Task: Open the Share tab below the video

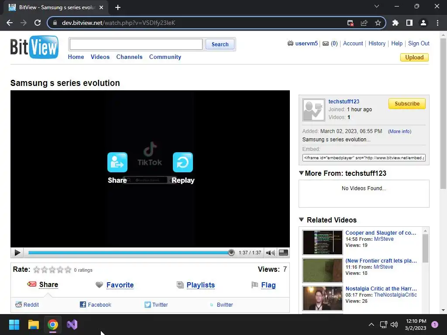Action: (48, 284)
